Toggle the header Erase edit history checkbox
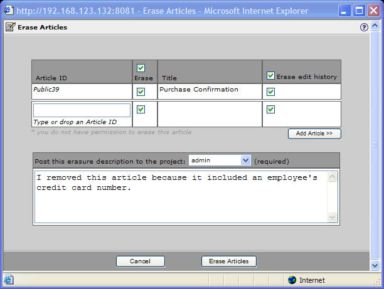The height and width of the screenshot is (289, 384). [270, 76]
